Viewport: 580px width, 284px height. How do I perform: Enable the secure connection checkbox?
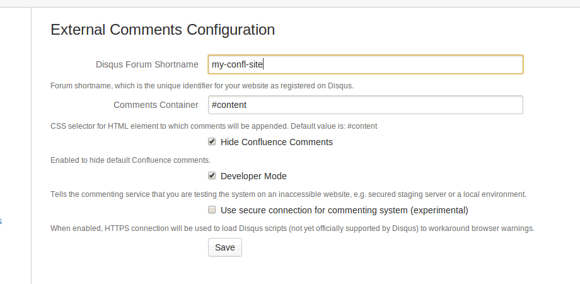[212, 210]
